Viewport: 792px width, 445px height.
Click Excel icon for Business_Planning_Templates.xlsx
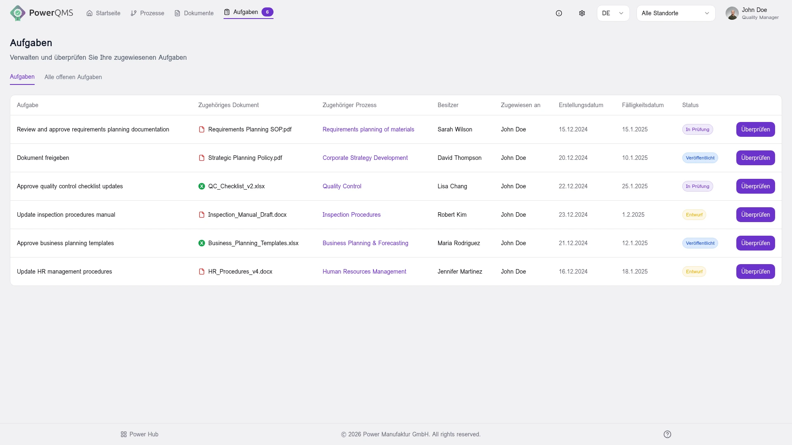click(202, 243)
